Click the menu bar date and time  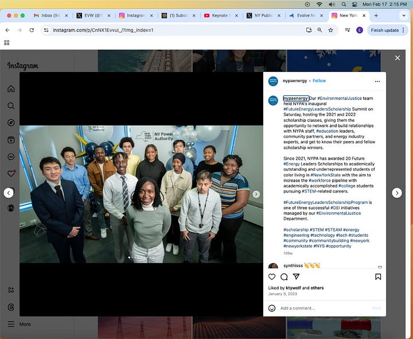click(384, 4)
